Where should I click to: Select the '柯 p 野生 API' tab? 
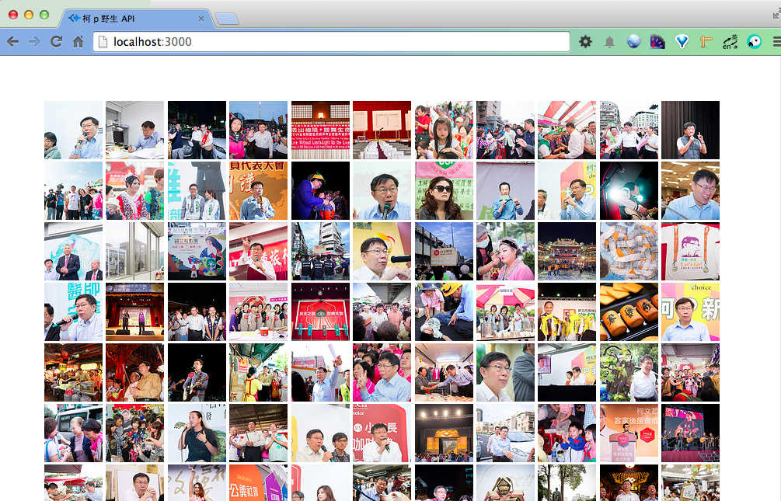(x=128, y=18)
